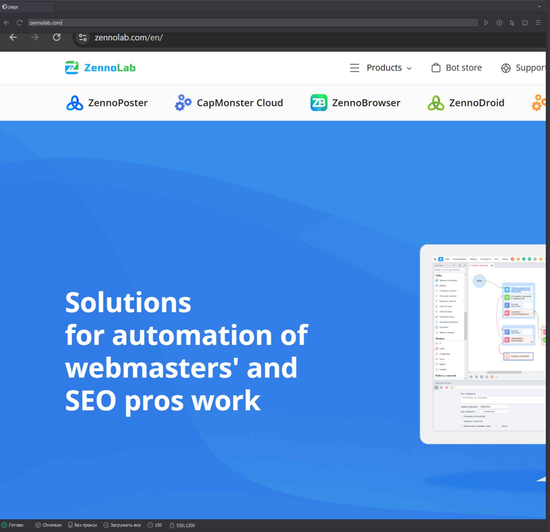The image size is (550, 532).
Task: Open the puzzle-piece extensions icon
Action: 525,23
